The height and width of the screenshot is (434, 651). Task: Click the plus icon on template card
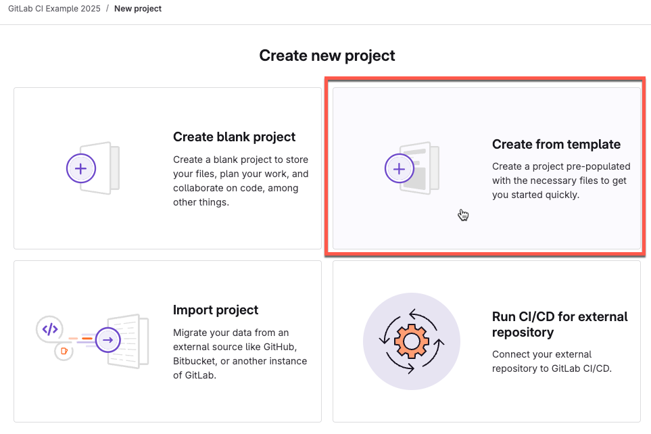click(399, 168)
